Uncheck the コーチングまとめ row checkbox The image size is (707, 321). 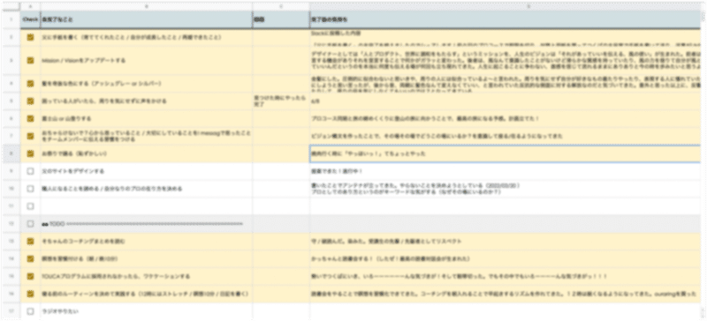tap(30, 242)
